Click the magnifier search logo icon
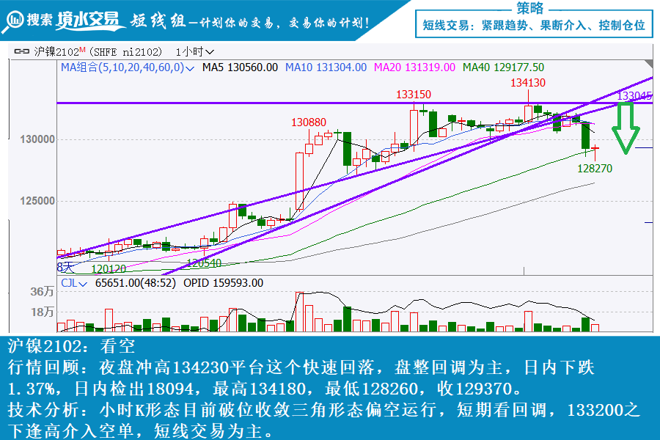This screenshot has height=440, width=660. [13, 22]
